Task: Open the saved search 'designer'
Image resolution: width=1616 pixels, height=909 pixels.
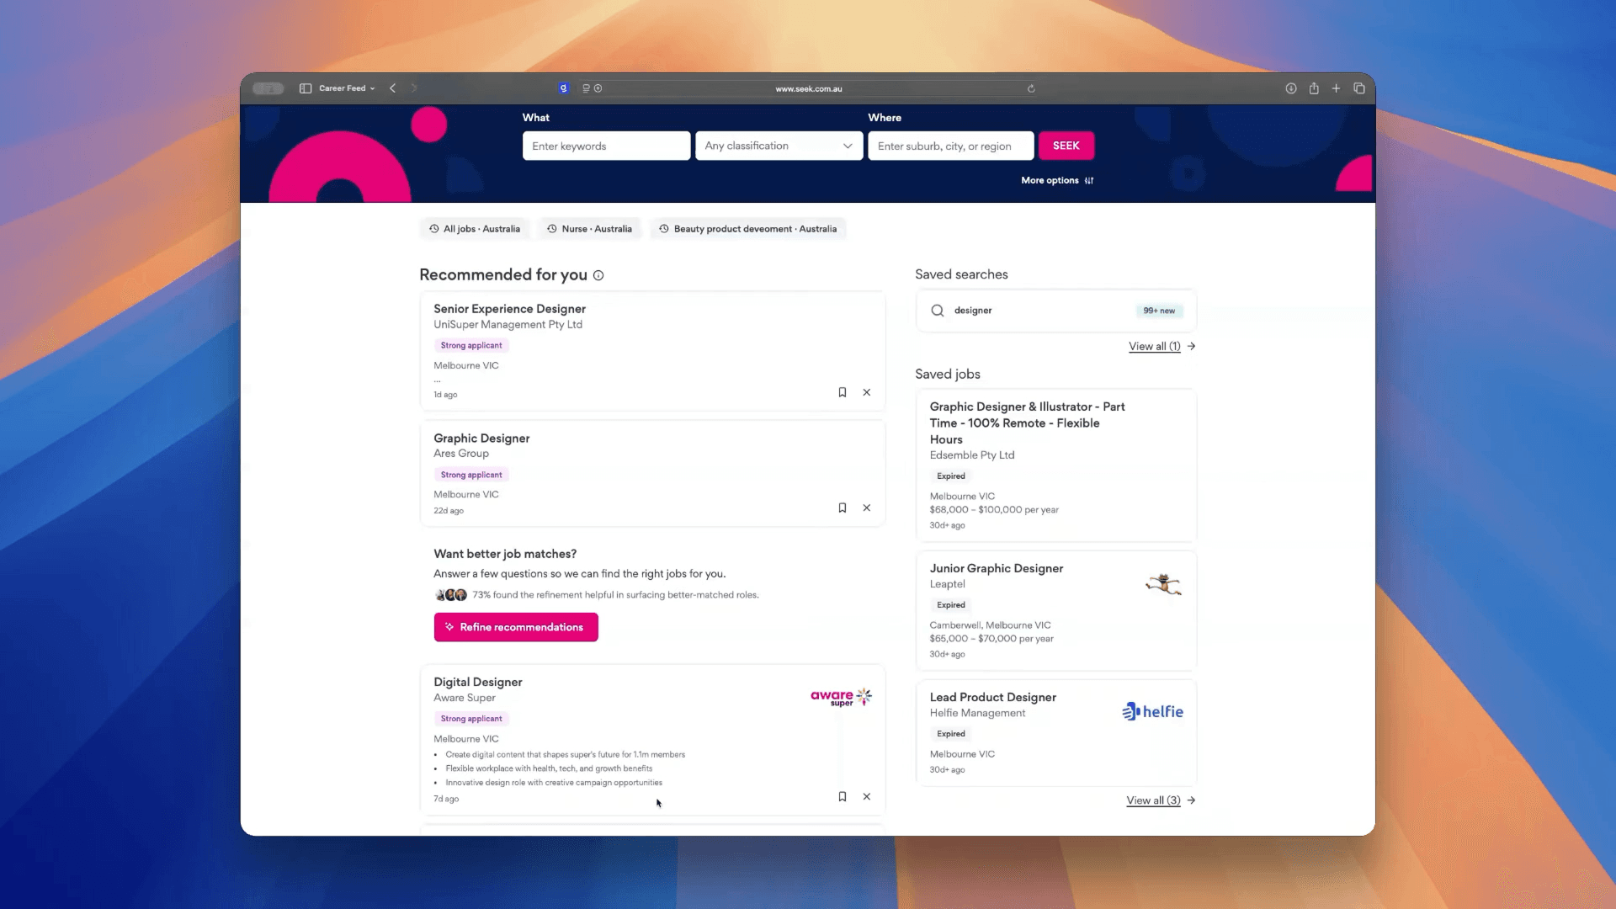Action: [x=1055, y=311]
